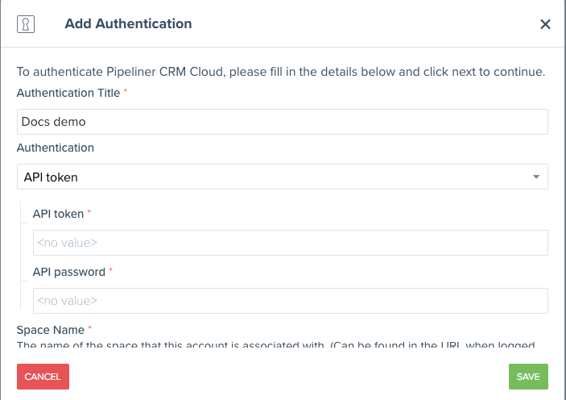Image resolution: width=566 pixels, height=400 pixels.
Task: Focus the empty API password input field
Action: click(290, 301)
